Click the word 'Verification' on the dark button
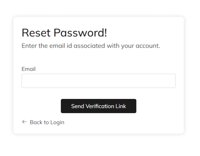 (x=100, y=106)
